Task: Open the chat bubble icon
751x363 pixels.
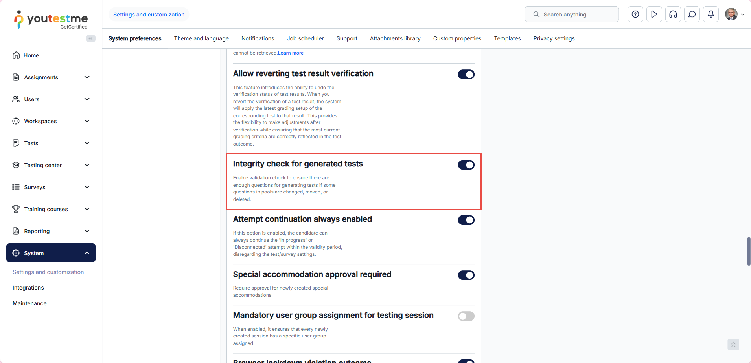Action: [692, 15]
